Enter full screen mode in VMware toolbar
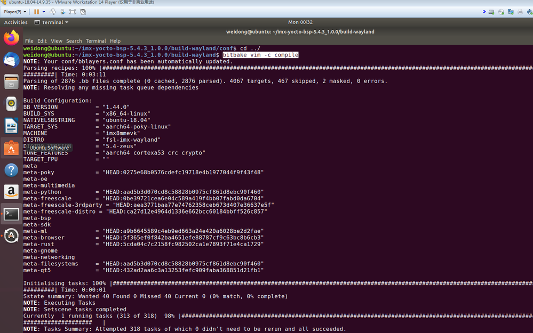The height and width of the screenshot is (333, 533). [x=73, y=12]
